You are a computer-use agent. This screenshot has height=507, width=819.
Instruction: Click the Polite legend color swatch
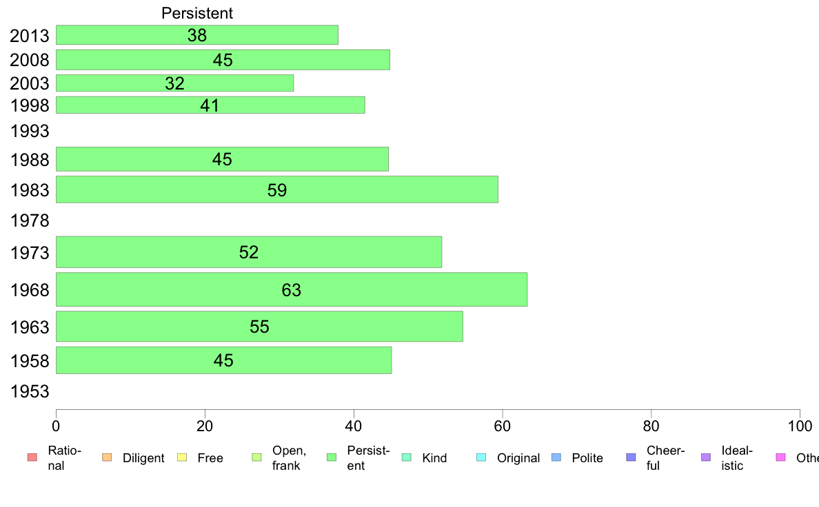(556, 457)
